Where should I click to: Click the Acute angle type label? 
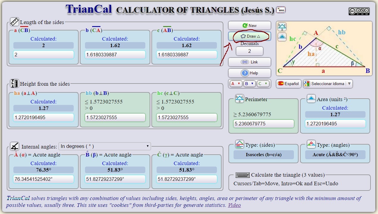[x=335, y=155]
